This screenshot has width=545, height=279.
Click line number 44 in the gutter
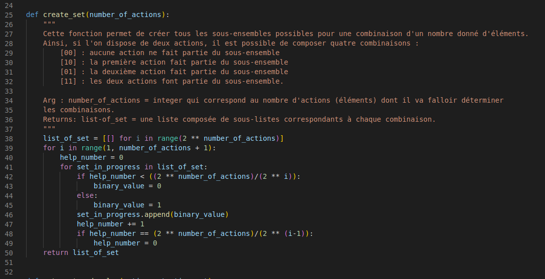pos(9,195)
